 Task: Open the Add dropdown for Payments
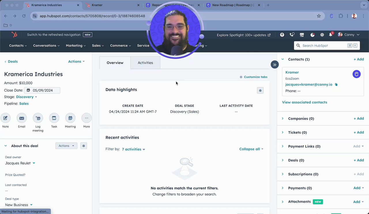[x=359, y=188]
